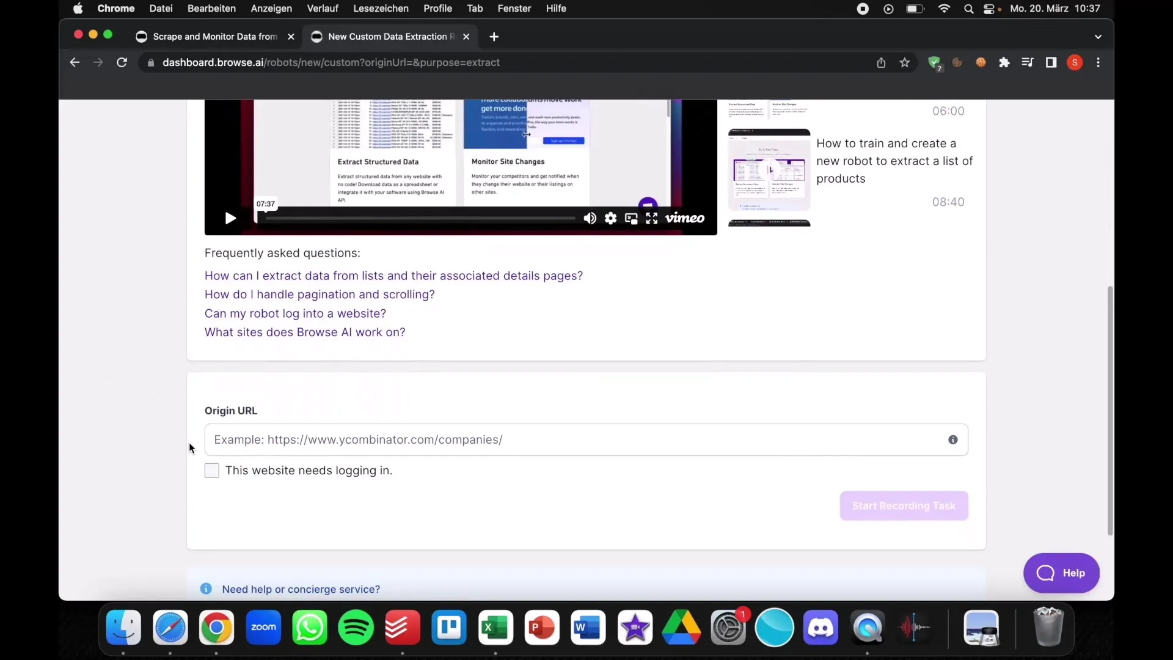The image size is (1173, 660).
Task: Open 'What sites does Browse AI work on?'
Action: (x=305, y=332)
